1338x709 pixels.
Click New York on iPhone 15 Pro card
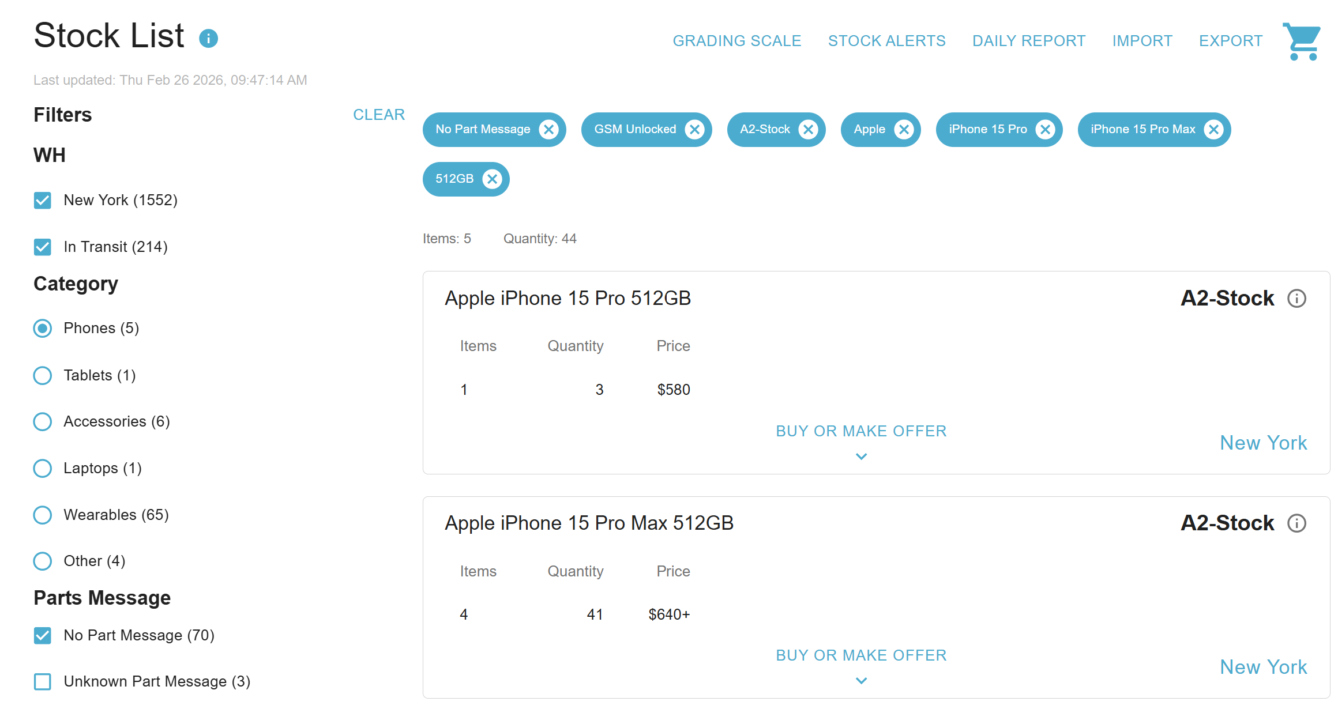[1264, 443]
